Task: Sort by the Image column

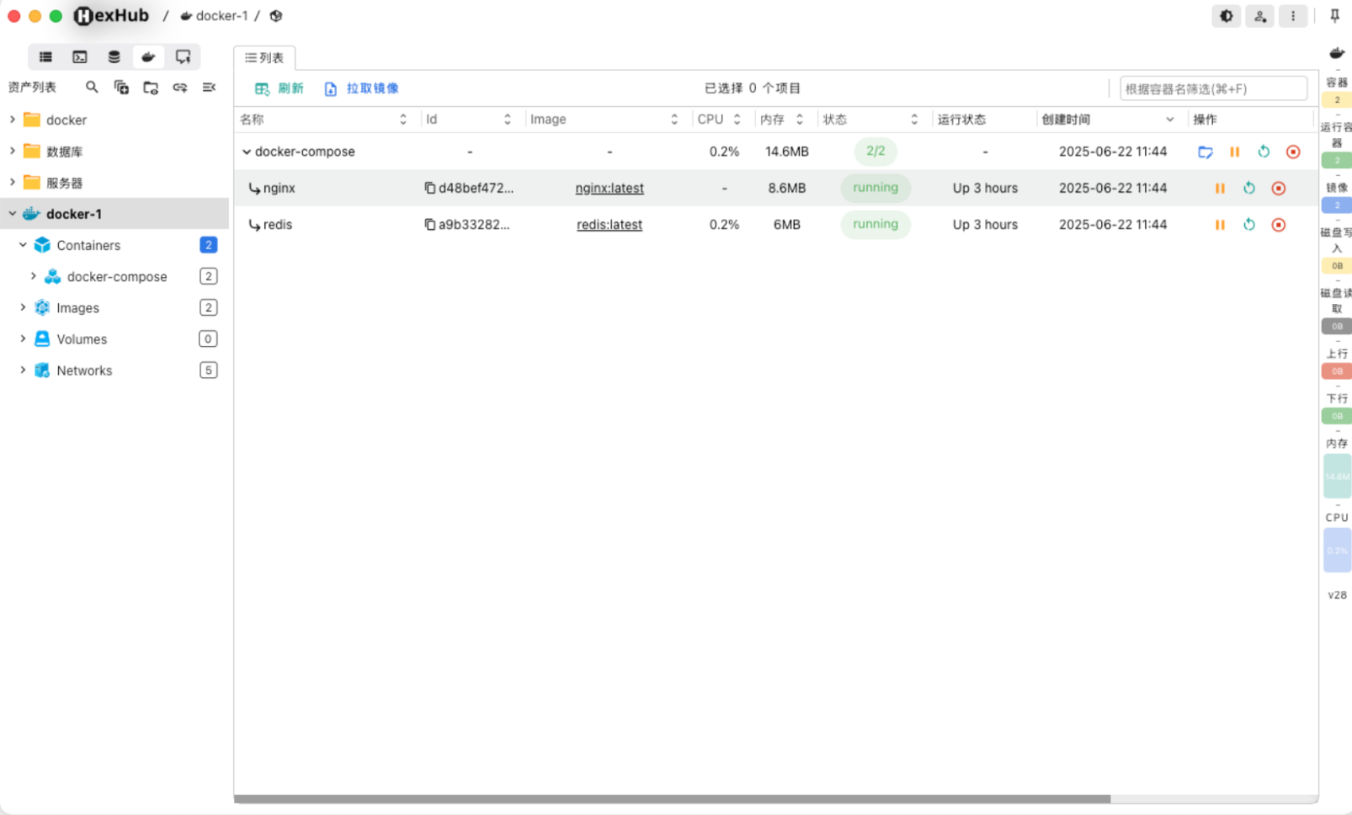Action: pyautogui.click(x=674, y=120)
